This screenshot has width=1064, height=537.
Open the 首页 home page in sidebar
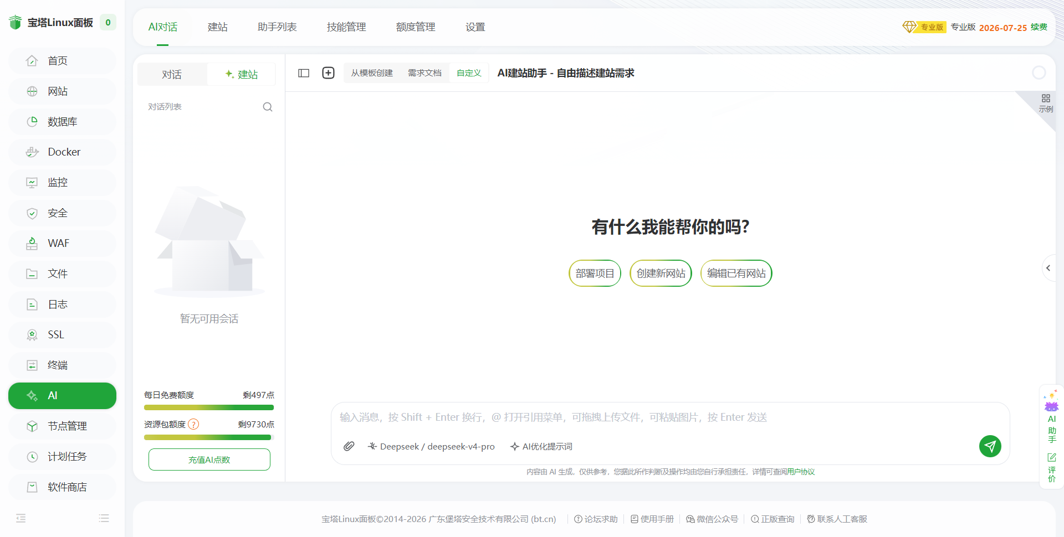[62, 61]
